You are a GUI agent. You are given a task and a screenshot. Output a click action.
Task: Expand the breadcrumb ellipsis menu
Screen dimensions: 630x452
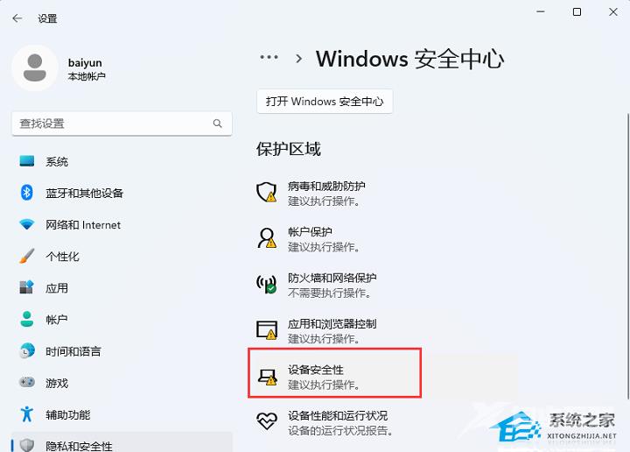269,57
